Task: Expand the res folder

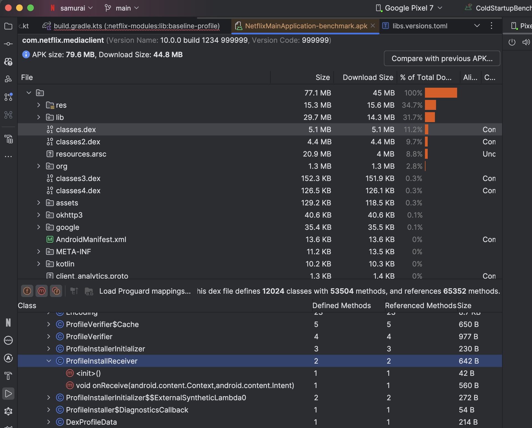Action: pyautogui.click(x=39, y=105)
